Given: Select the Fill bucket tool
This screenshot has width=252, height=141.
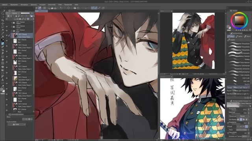Looking at the screenshot, I should click(x=3, y=67).
